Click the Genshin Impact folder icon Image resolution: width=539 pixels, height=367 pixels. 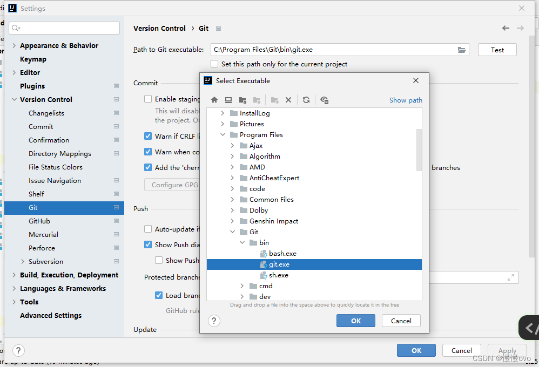pos(244,221)
